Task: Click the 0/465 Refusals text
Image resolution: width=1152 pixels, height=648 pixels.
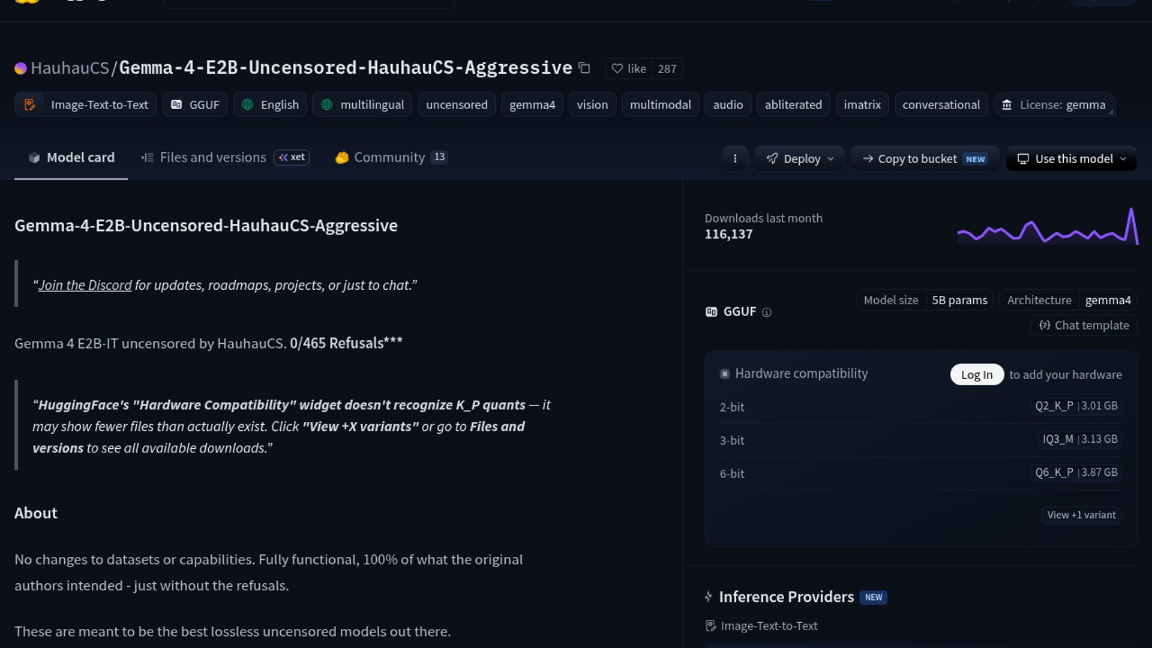Action: tap(346, 343)
